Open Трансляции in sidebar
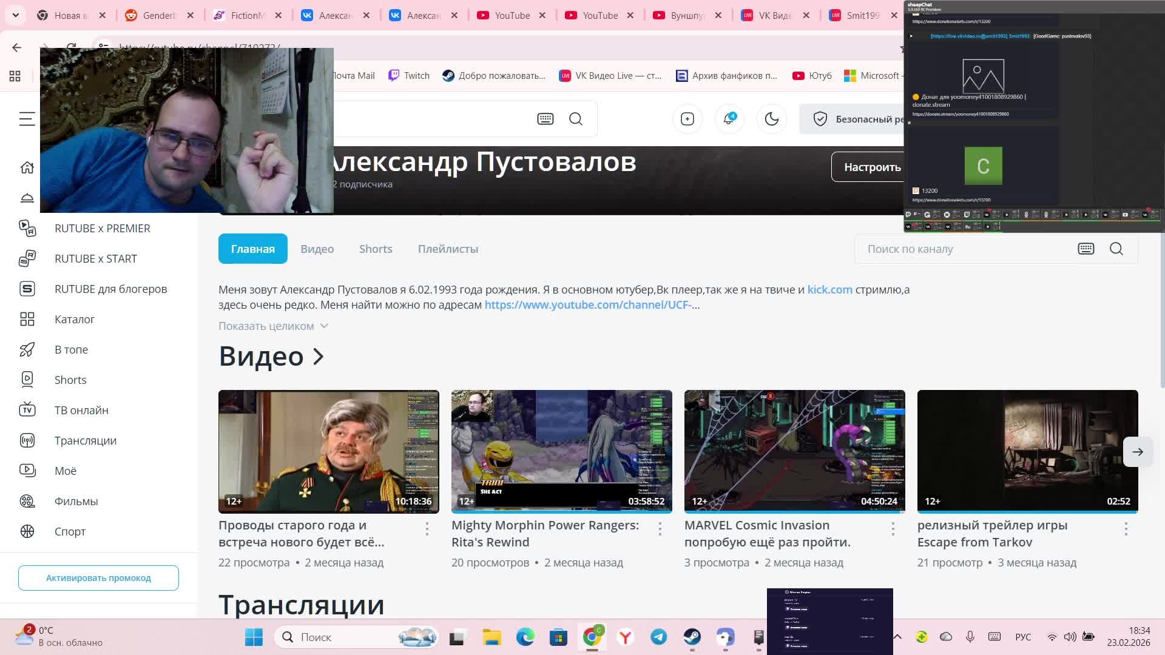Viewport: 1165px width, 655px height. click(85, 440)
